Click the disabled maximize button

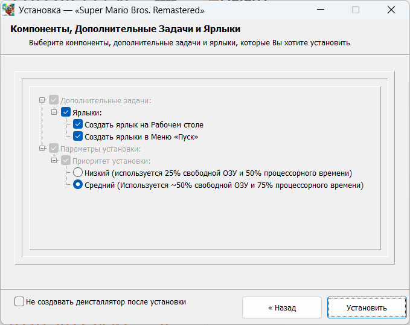coord(356,10)
